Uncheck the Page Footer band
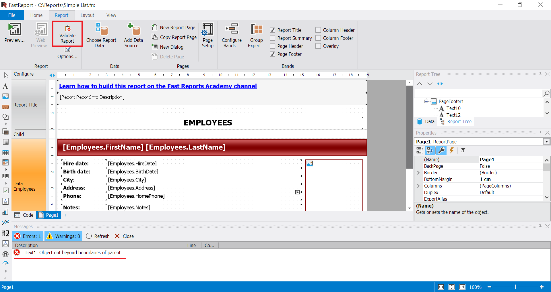 coord(273,54)
